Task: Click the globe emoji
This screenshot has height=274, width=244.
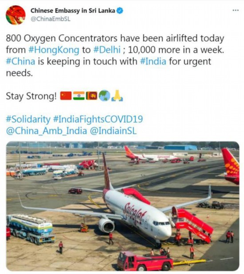Action: point(104,96)
